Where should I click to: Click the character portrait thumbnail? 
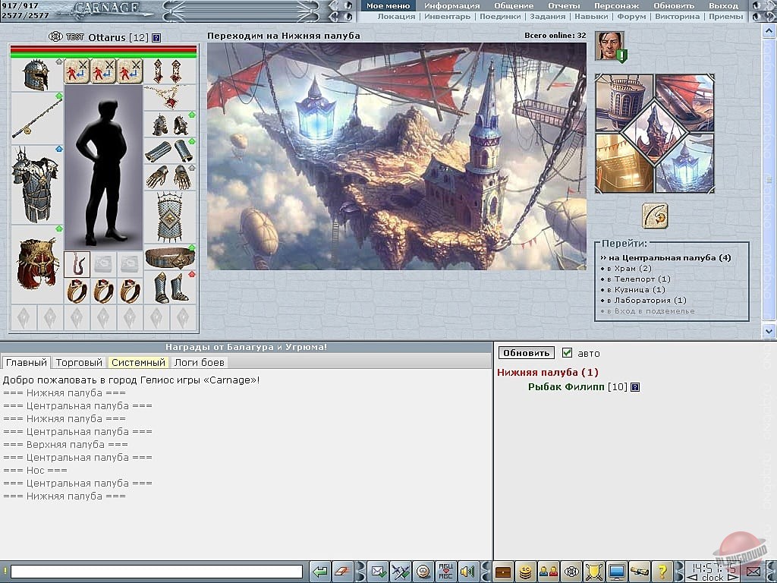point(608,46)
